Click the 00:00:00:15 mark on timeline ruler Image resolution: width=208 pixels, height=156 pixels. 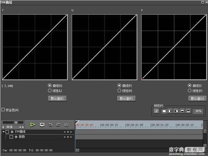point(109,125)
